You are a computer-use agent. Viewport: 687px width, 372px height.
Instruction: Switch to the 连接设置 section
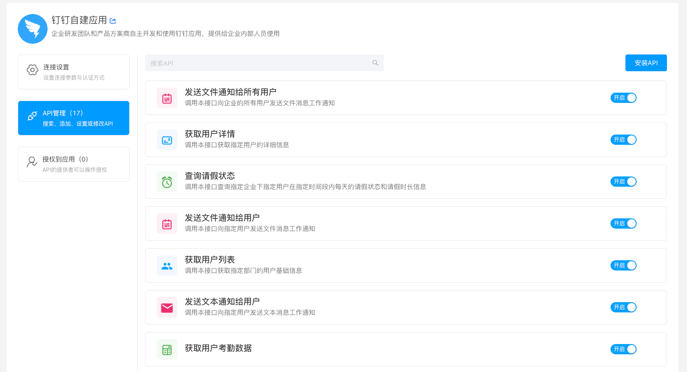(x=73, y=72)
